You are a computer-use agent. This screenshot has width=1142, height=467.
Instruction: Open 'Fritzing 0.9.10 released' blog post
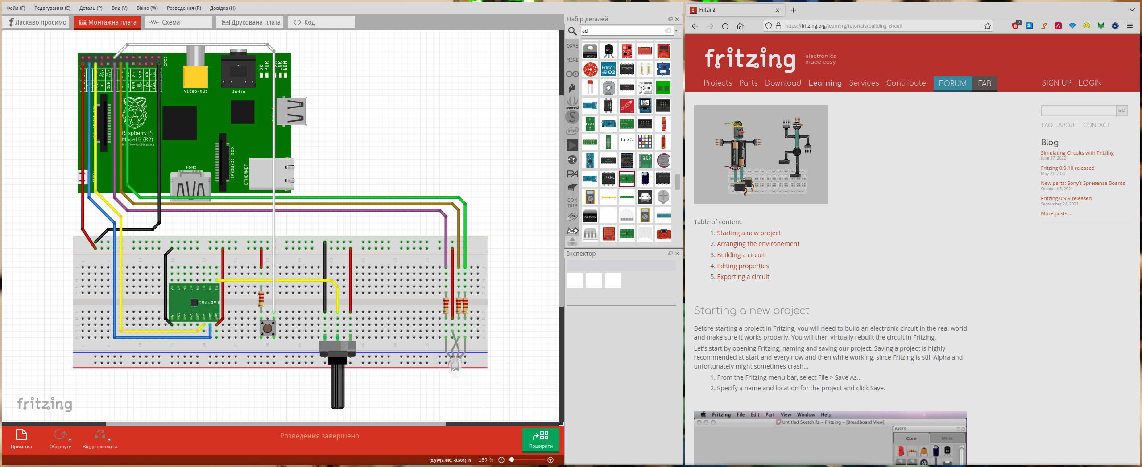pyautogui.click(x=1068, y=168)
